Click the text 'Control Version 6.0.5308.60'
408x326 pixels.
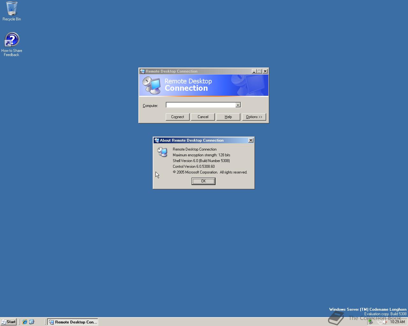(x=193, y=167)
